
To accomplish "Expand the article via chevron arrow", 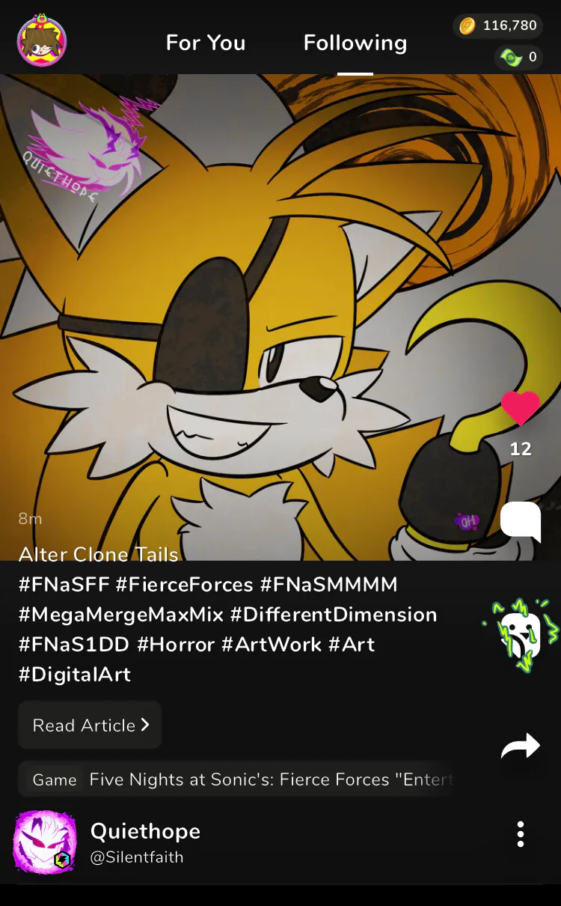I will pyautogui.click(x=145, y=725).
